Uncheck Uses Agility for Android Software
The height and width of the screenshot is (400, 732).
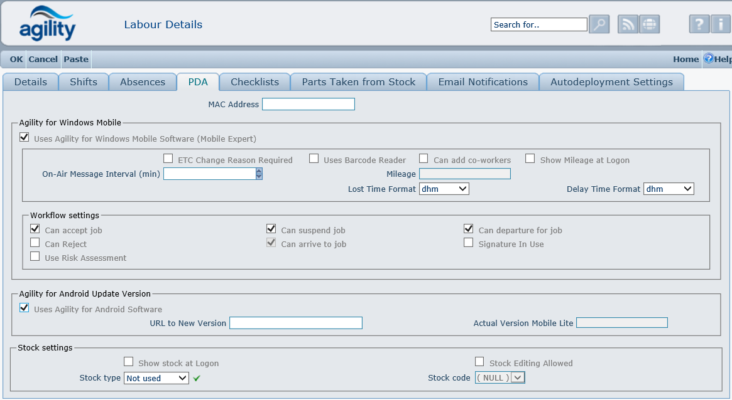pyautogui.click(x=25, y=308)
